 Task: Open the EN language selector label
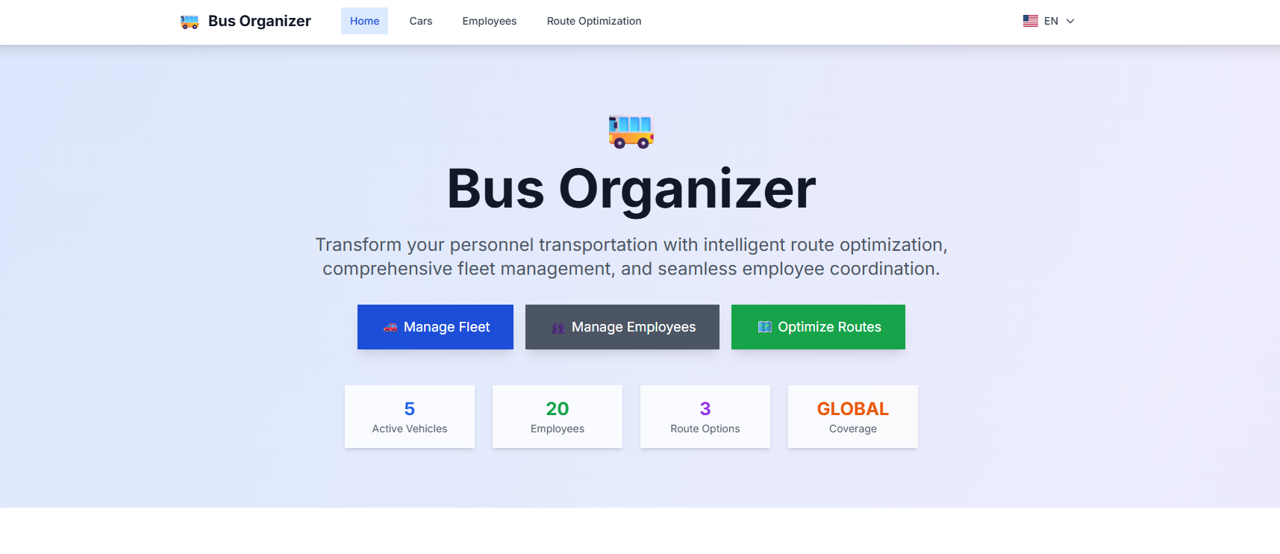(1051, 21)
